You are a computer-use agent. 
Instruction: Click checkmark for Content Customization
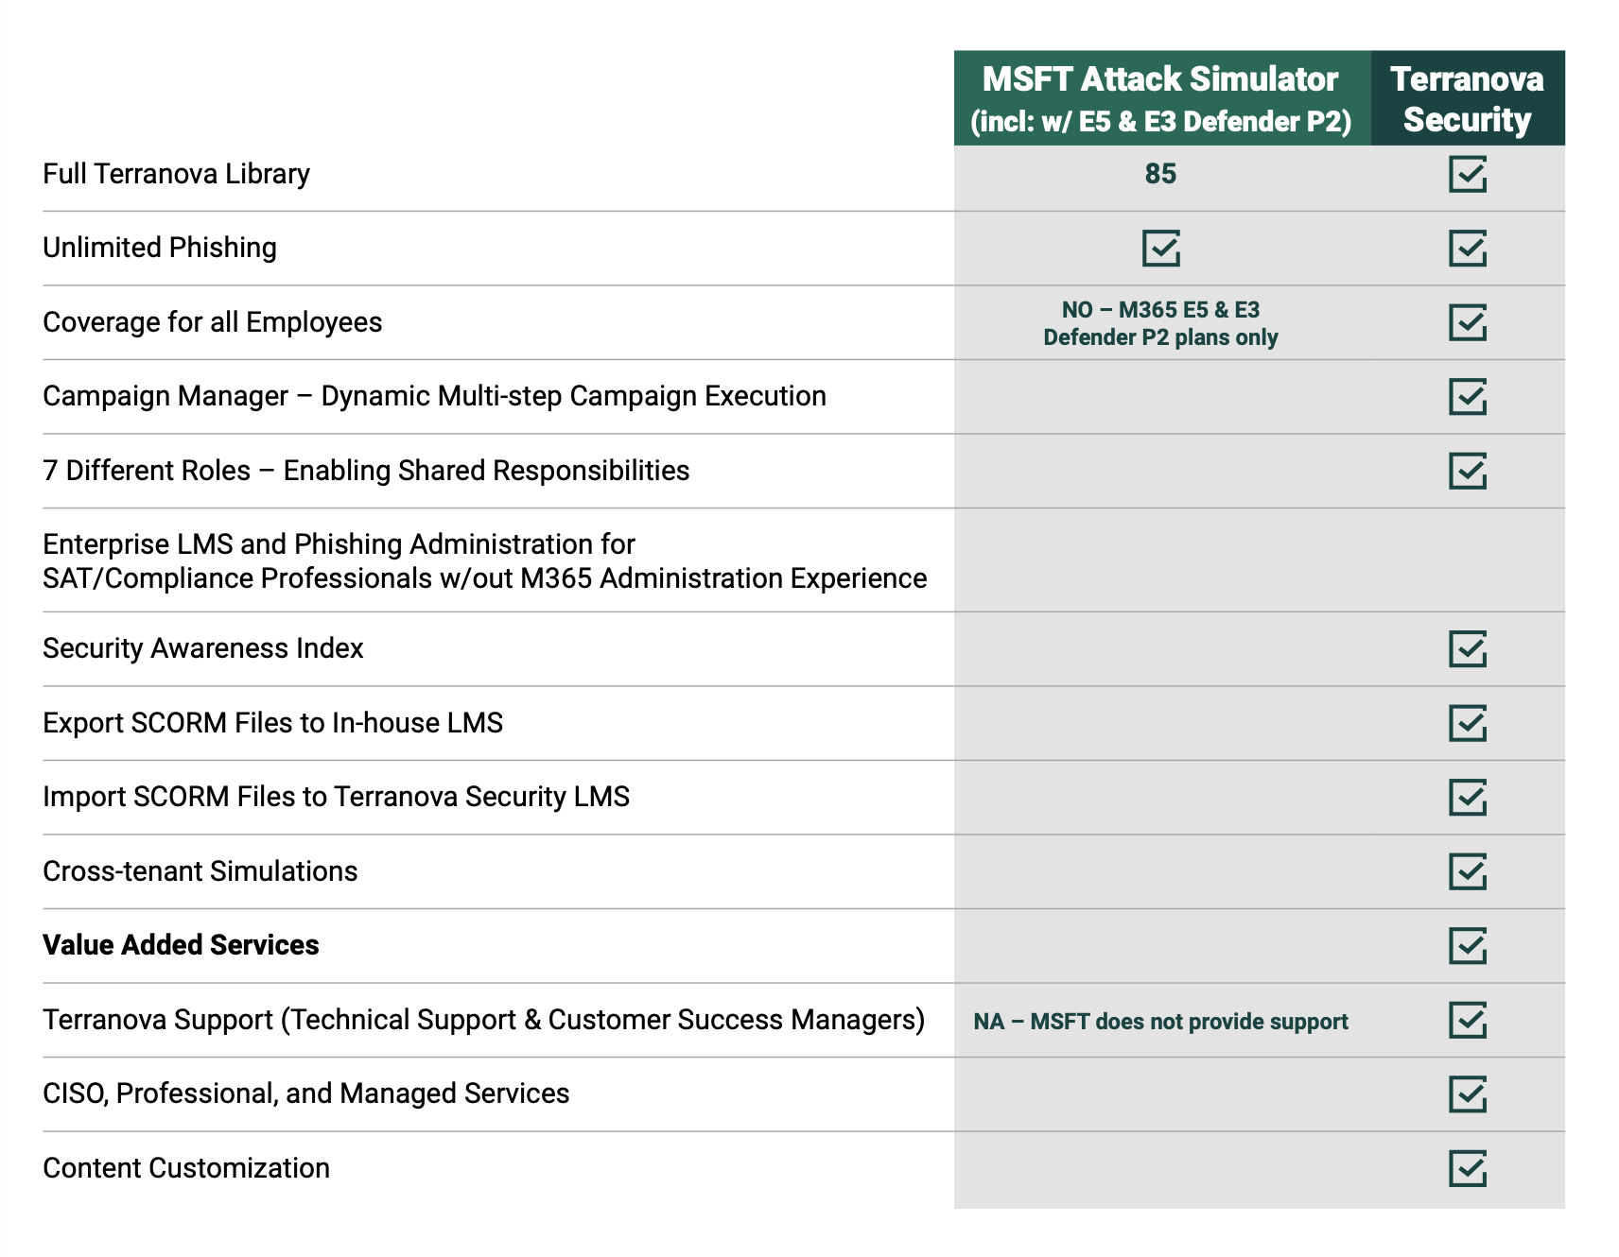(x=1468, y=1168)
